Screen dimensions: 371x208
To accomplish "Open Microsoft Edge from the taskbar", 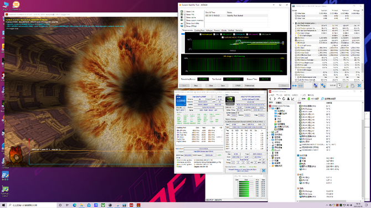I will [x=75, y=205].
